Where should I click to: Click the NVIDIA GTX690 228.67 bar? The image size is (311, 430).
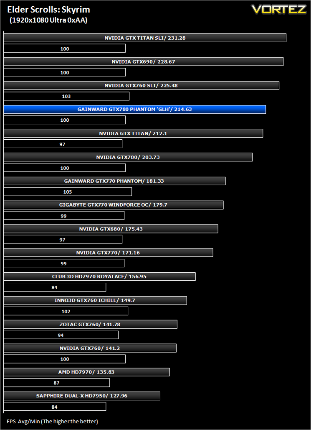pos(144,62)
